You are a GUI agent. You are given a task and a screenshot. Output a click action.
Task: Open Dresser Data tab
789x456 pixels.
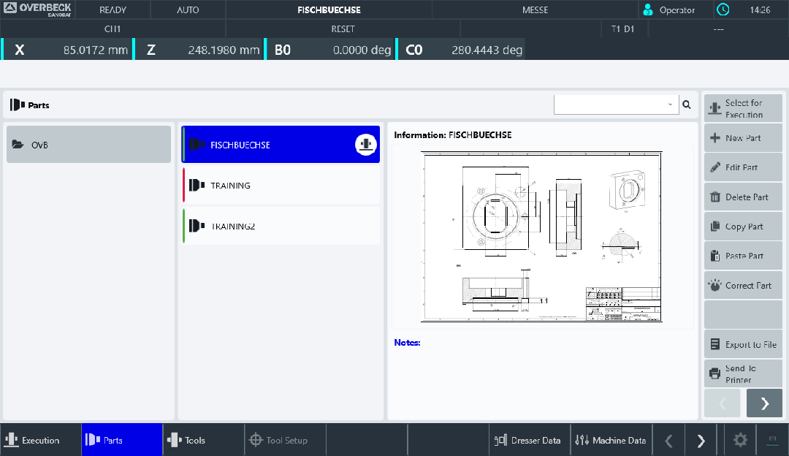pyautogui.click(x=530, y=440)
